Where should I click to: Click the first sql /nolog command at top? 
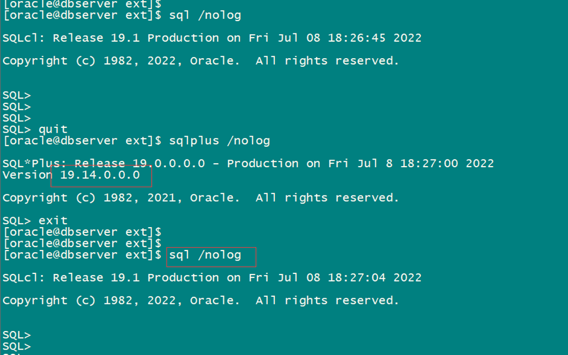tap(205, 16)
